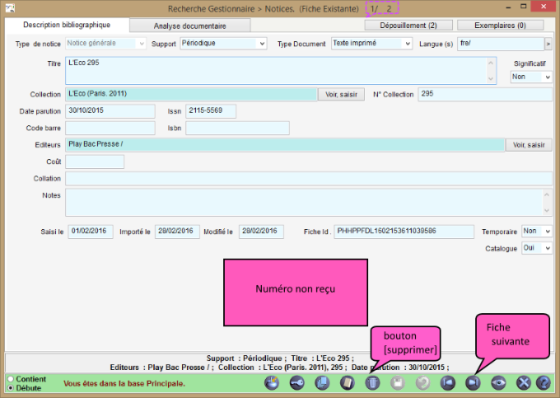The height and width of the screenshot is (398, 560).
Task: Click the eye view icon in toolbar
Action: [497, 382]
